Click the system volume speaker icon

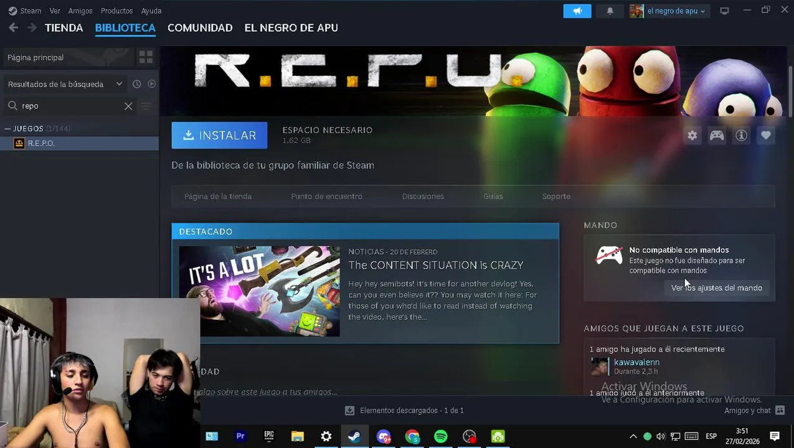pyautogui.click(x=661, y=437)
